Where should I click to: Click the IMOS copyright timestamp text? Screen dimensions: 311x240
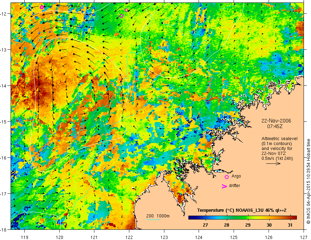point(308,181)
